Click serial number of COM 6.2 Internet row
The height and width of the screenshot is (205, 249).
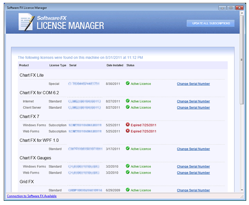[x=85, y=101]
